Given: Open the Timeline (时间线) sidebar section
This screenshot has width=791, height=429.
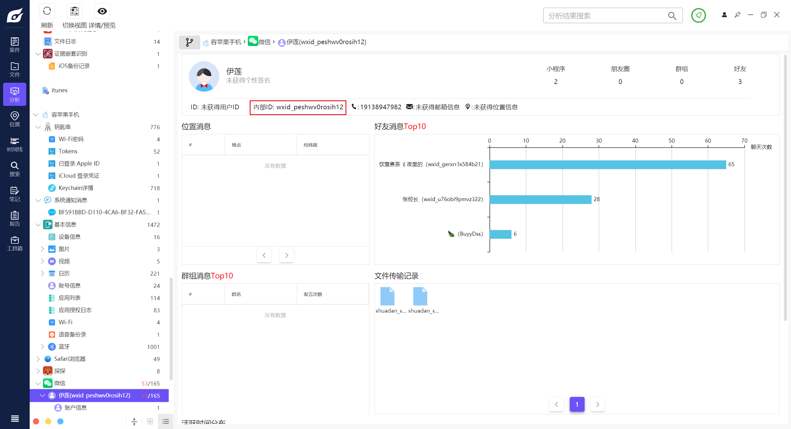Looking at the screenshot, I should [15, 144].
